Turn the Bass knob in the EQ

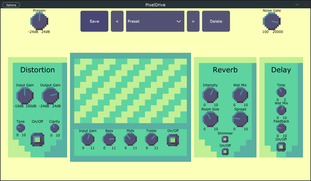click(109, 140)
